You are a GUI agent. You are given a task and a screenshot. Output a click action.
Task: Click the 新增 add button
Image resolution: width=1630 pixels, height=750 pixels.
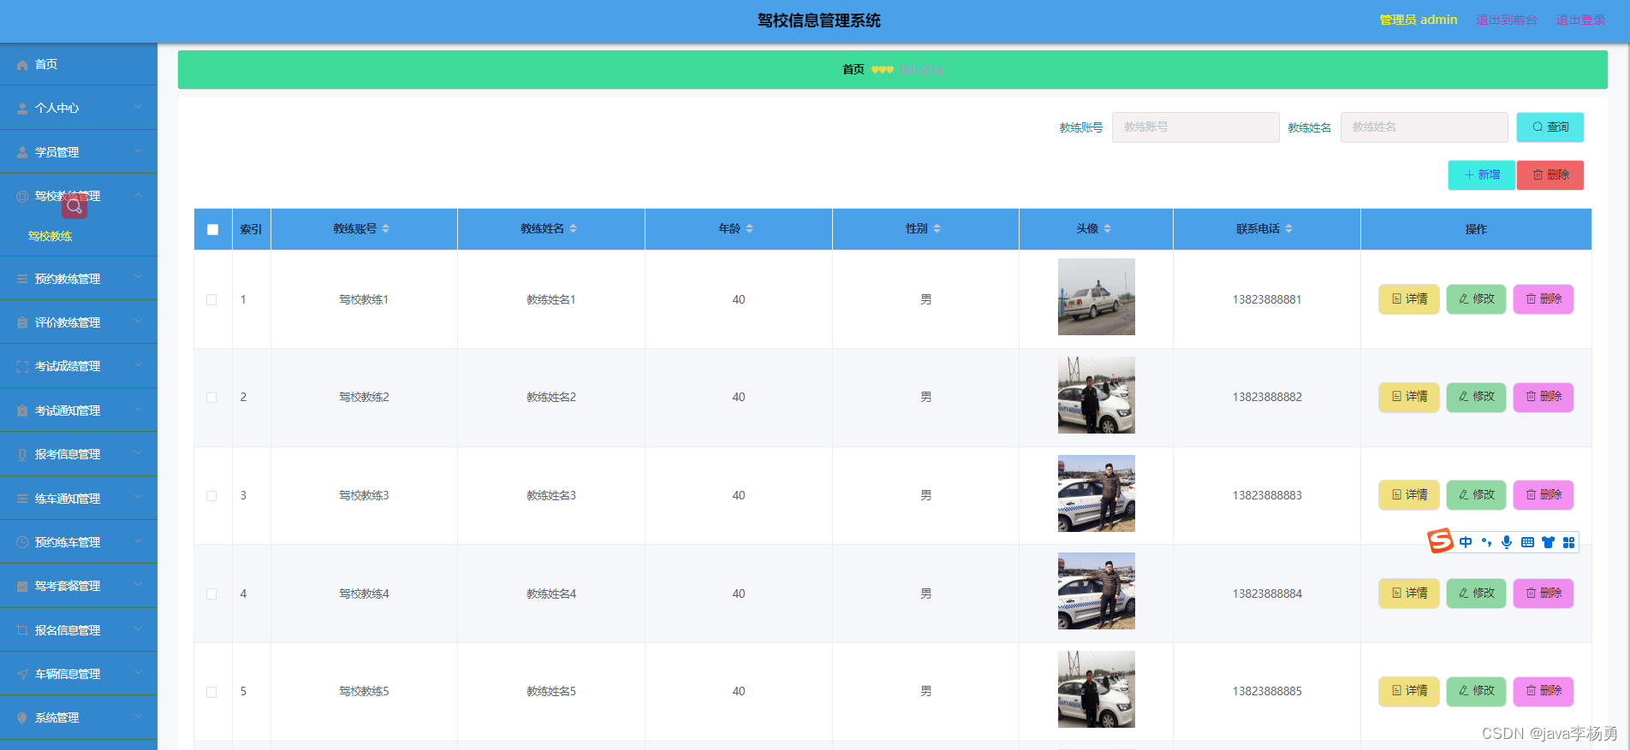(x=1481, y=174)
